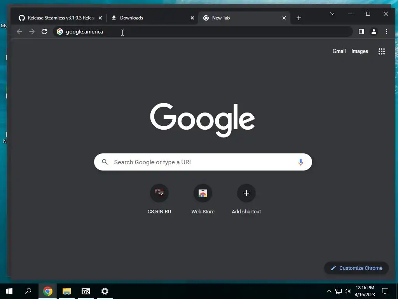This screenshot has height=299, width=398.
Task: Switch to the Downloads tab
Action: tap(152, 18)
